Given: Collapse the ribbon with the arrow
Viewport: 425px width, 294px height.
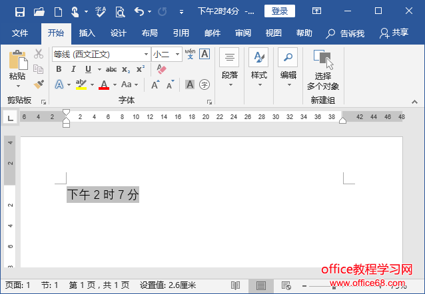Looking at the screenshot, I should pyautogui.click(x=414, y=102).
